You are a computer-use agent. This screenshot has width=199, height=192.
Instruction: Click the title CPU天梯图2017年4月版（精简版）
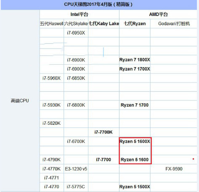(98, 5)
